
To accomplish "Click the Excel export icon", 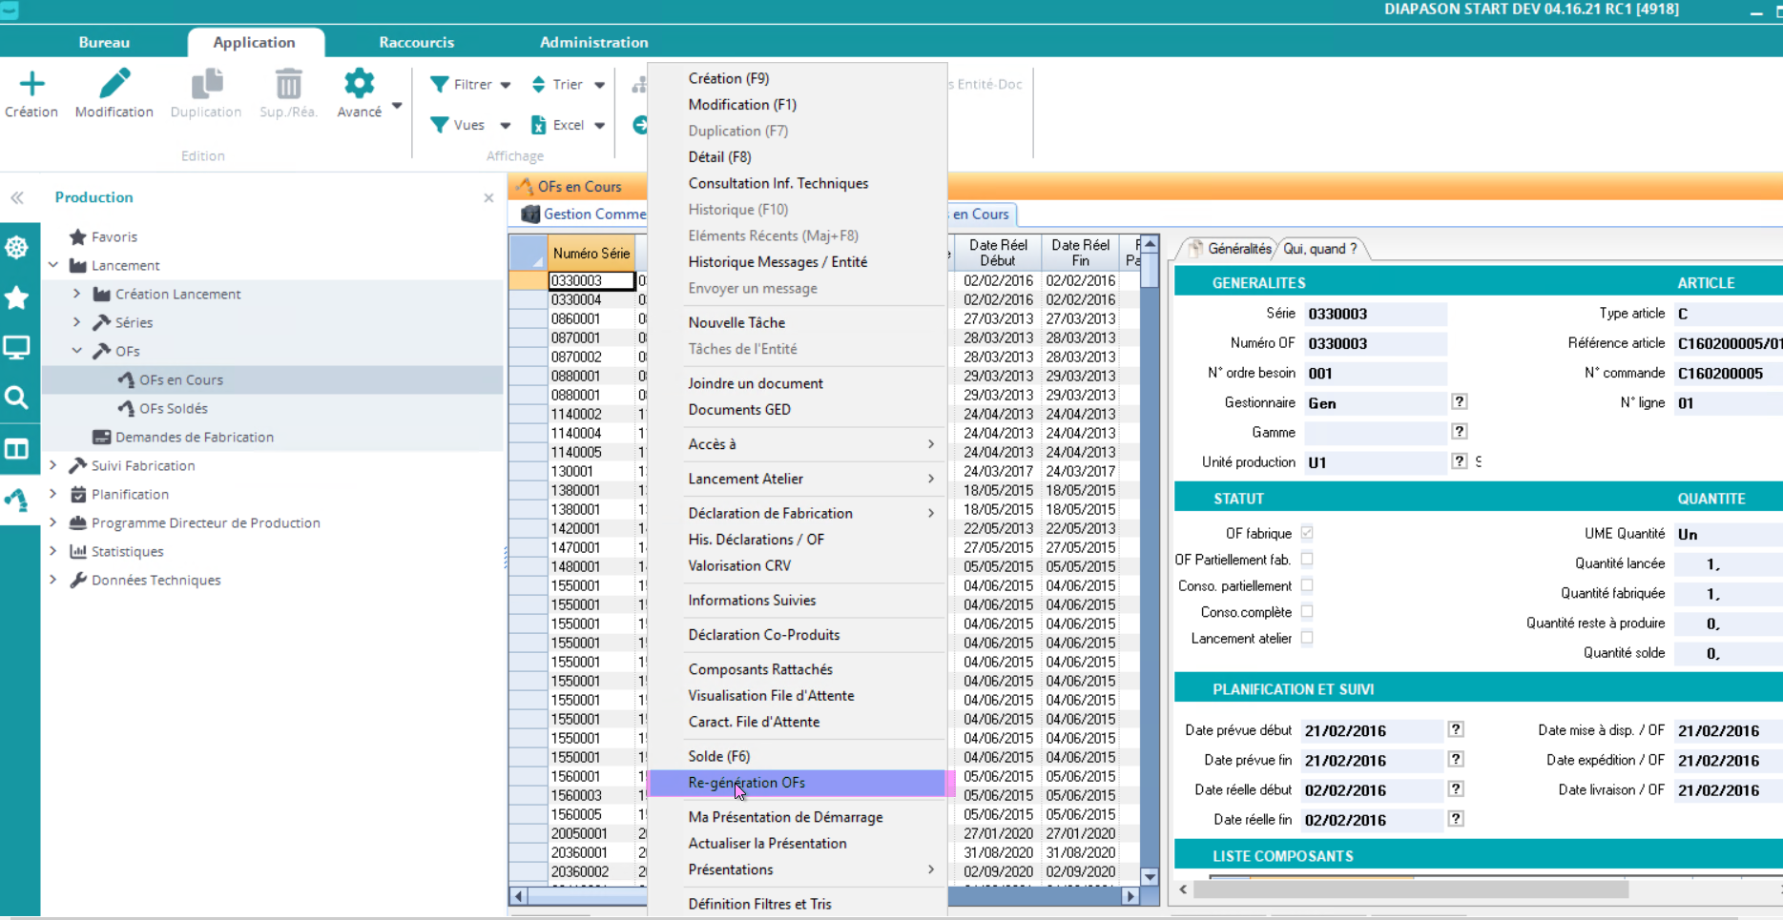I will click(x=539, y=125).
